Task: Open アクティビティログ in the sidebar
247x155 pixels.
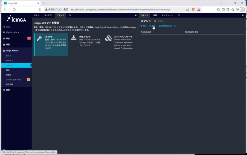Action: tap(14, 80)
